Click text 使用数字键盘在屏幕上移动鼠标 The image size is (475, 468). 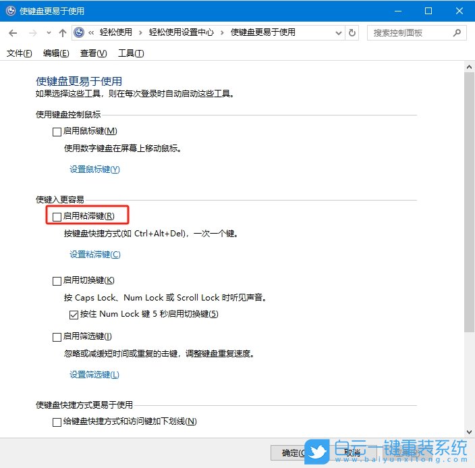[123, 149]
